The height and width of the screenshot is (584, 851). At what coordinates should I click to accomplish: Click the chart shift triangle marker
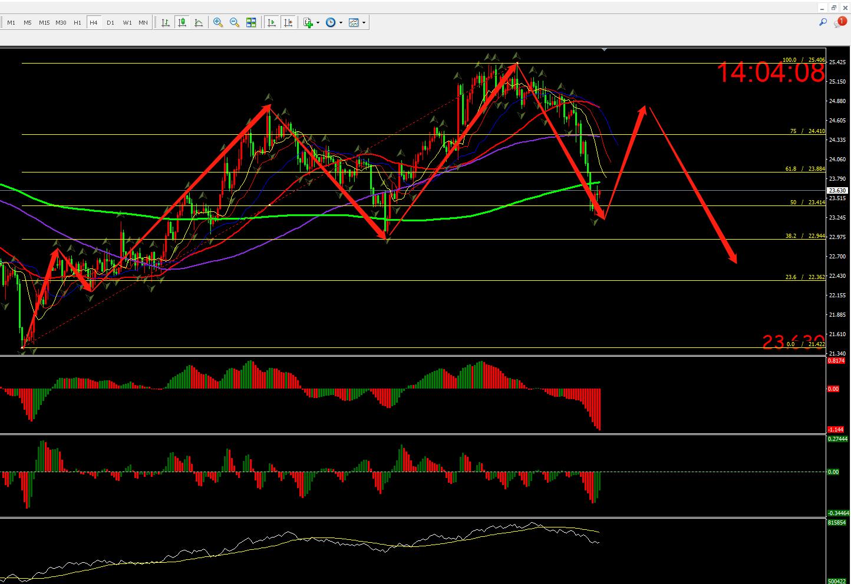pos(604,50)
